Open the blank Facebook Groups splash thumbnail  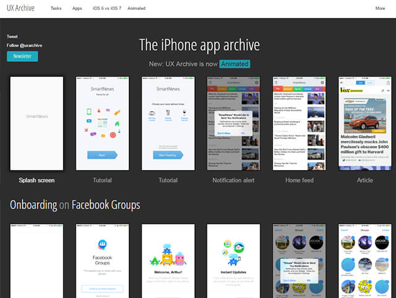tap(37, 261)
